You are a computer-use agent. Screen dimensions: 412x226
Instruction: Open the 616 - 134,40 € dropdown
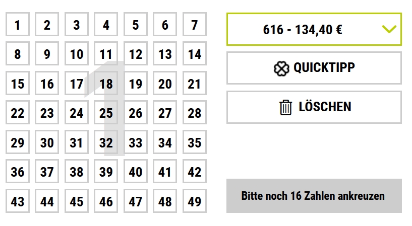pyautogui.click(x=314, y=29)
